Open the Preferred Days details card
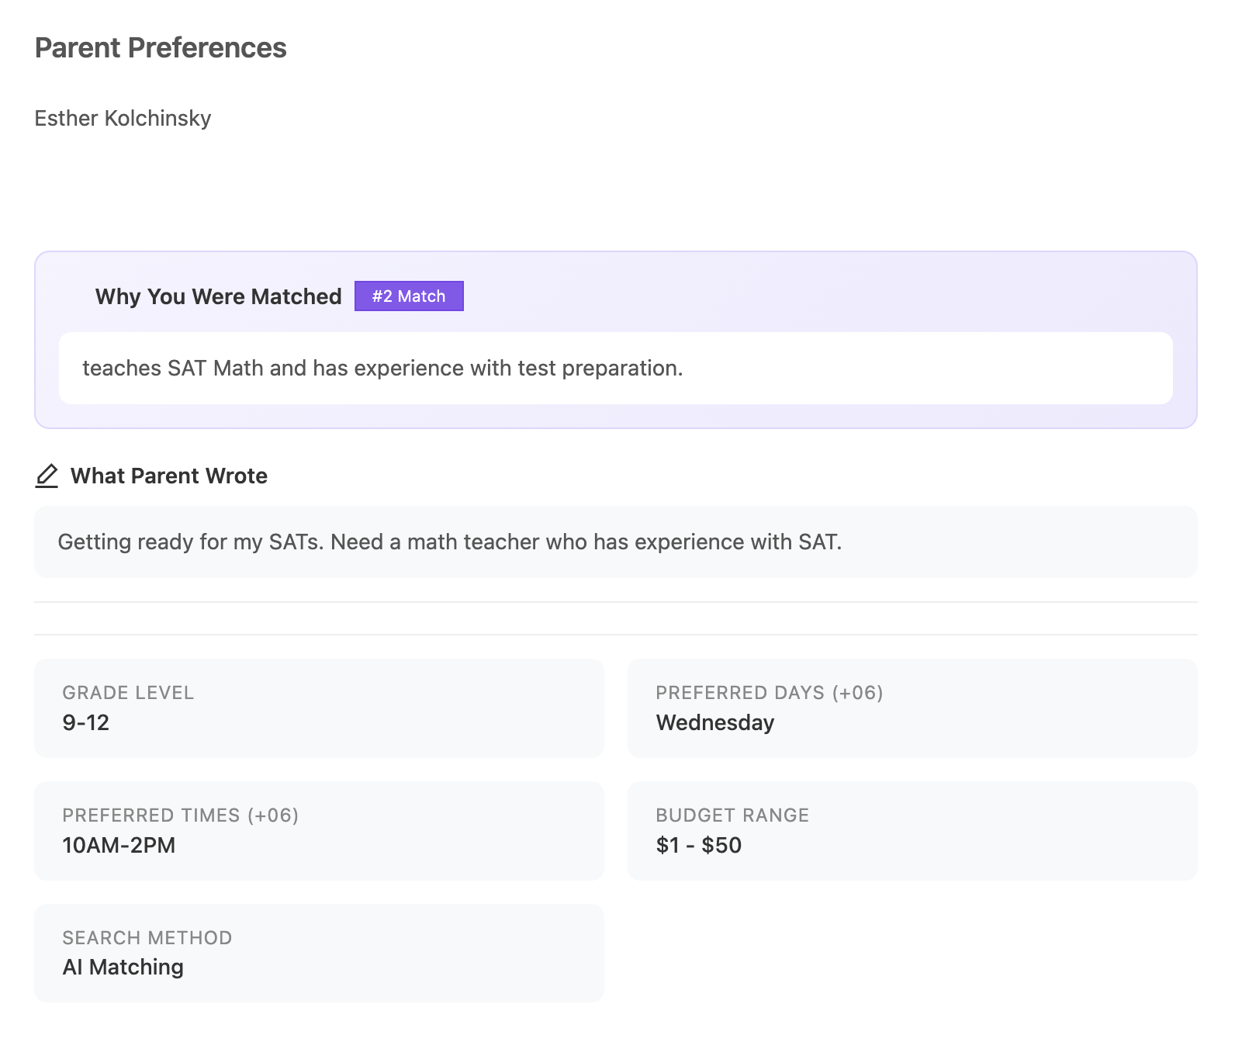Viewport: 1235px width, 1049px height. click(x=913, y=708)
